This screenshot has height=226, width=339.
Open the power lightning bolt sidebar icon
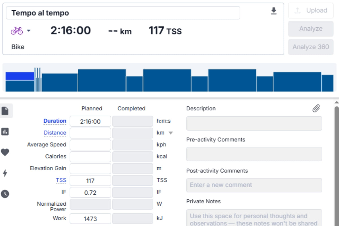click(5, 173)
